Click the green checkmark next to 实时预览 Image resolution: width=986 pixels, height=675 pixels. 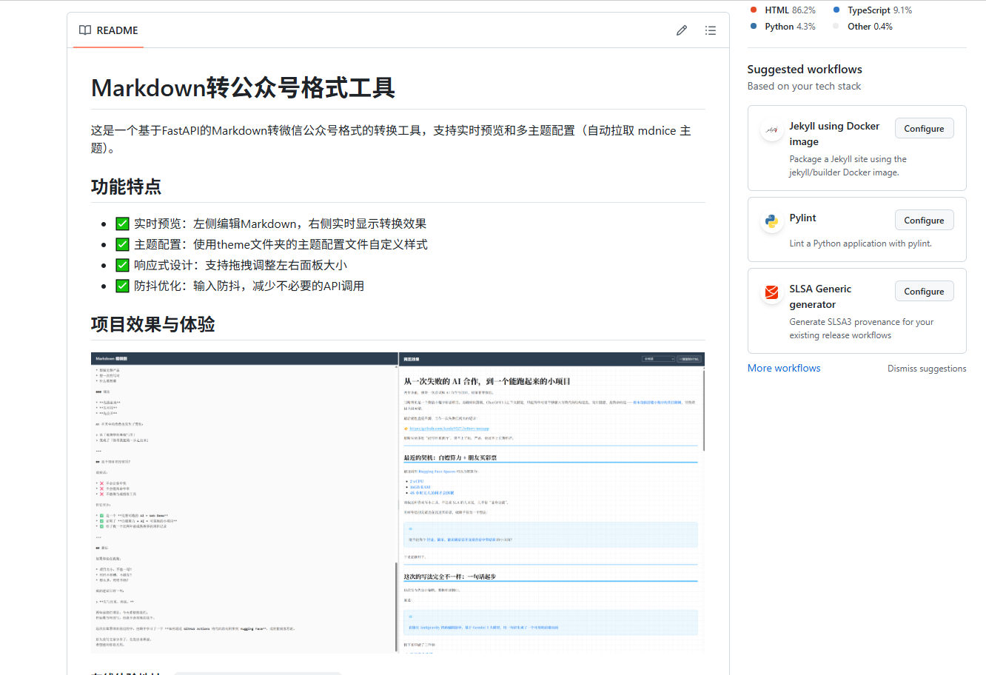(123, 224)
